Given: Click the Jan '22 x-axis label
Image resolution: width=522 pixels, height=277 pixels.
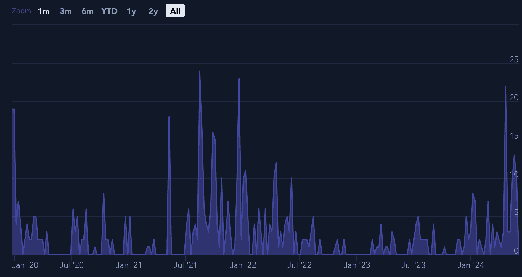Looking at the screenshot, I should coord(243,265).
